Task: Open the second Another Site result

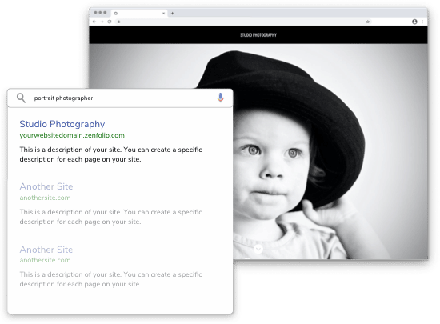Action: 46,250
